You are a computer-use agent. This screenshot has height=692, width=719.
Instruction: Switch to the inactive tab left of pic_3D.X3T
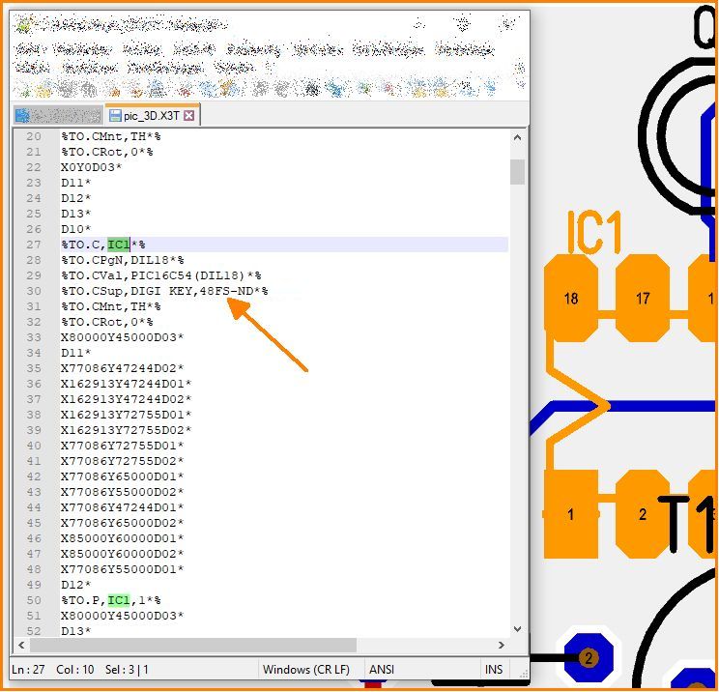(56, 116)
